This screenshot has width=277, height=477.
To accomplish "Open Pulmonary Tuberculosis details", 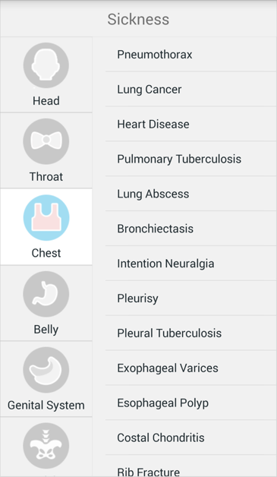I will [x=191, y=159].
